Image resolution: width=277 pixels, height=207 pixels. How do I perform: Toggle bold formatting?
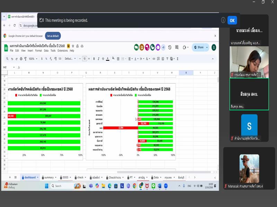tap(94, 59)
